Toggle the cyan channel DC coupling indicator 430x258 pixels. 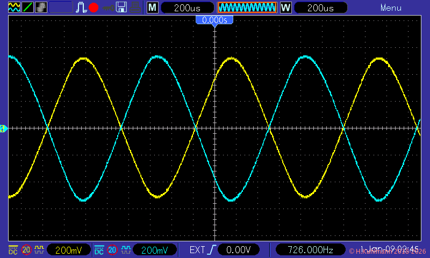(x=99, y=250)
